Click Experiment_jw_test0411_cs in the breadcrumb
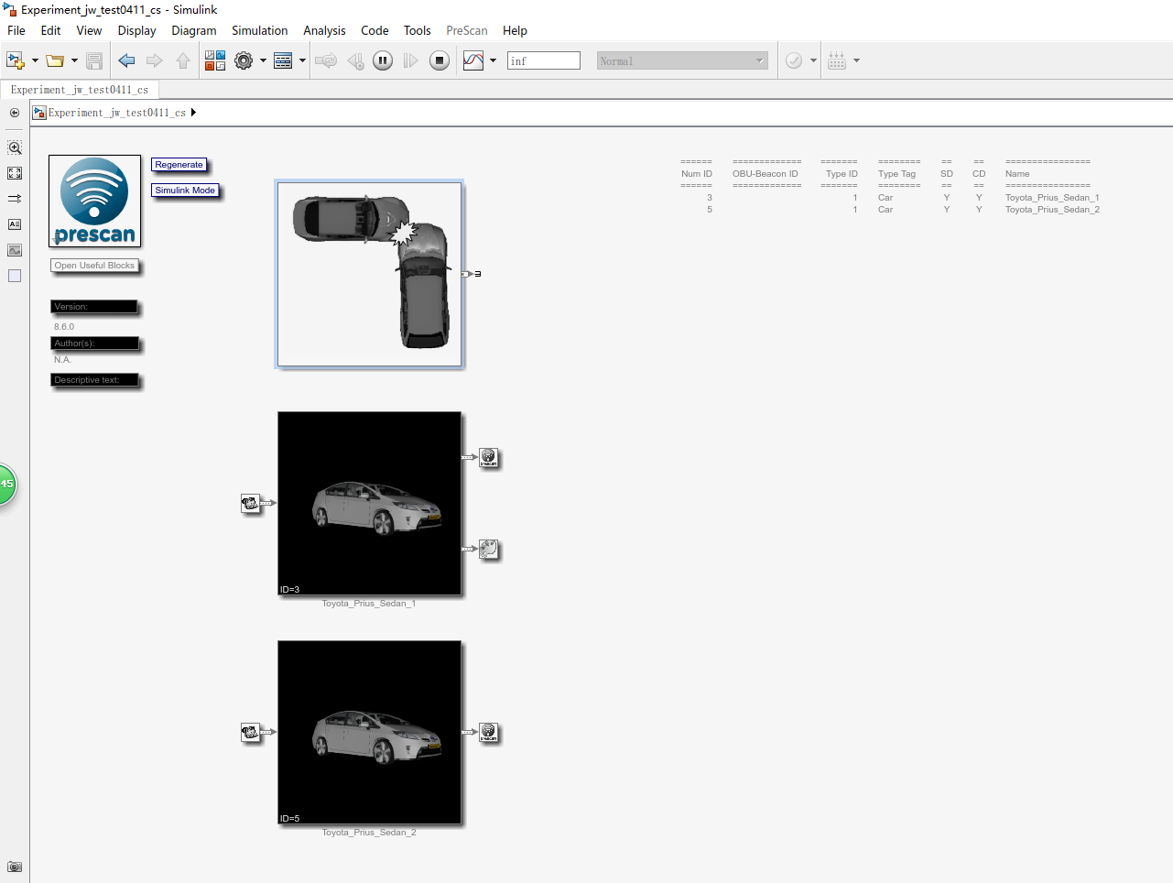Screen dimensions: 1173x883 coord(116,113)
